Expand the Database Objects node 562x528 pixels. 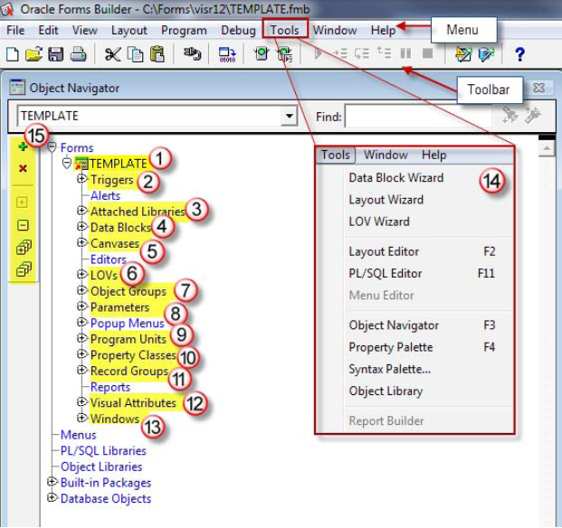pyautogui.click(x=52, y=497)
